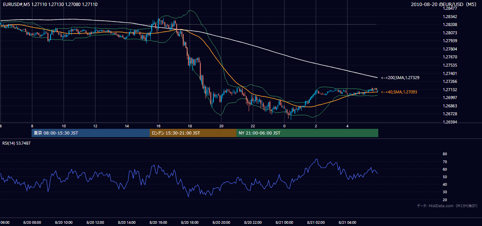The image size is (482, 226).
Task: Click price axis label 1.27804
Action: (450, 49)
